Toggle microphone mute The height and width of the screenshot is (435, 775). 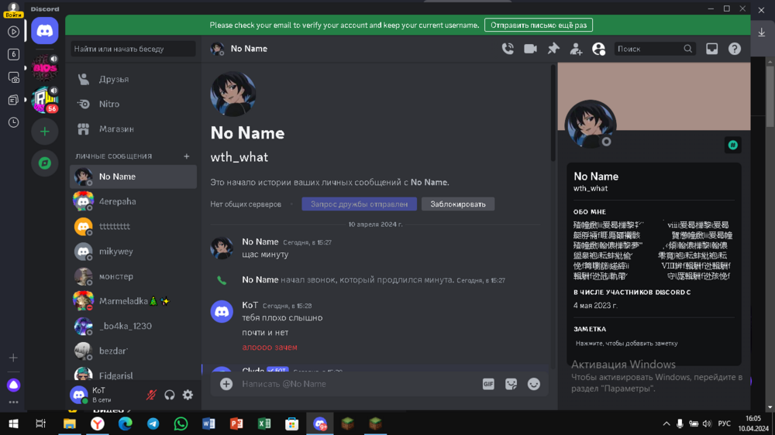(x=151, y=395)
